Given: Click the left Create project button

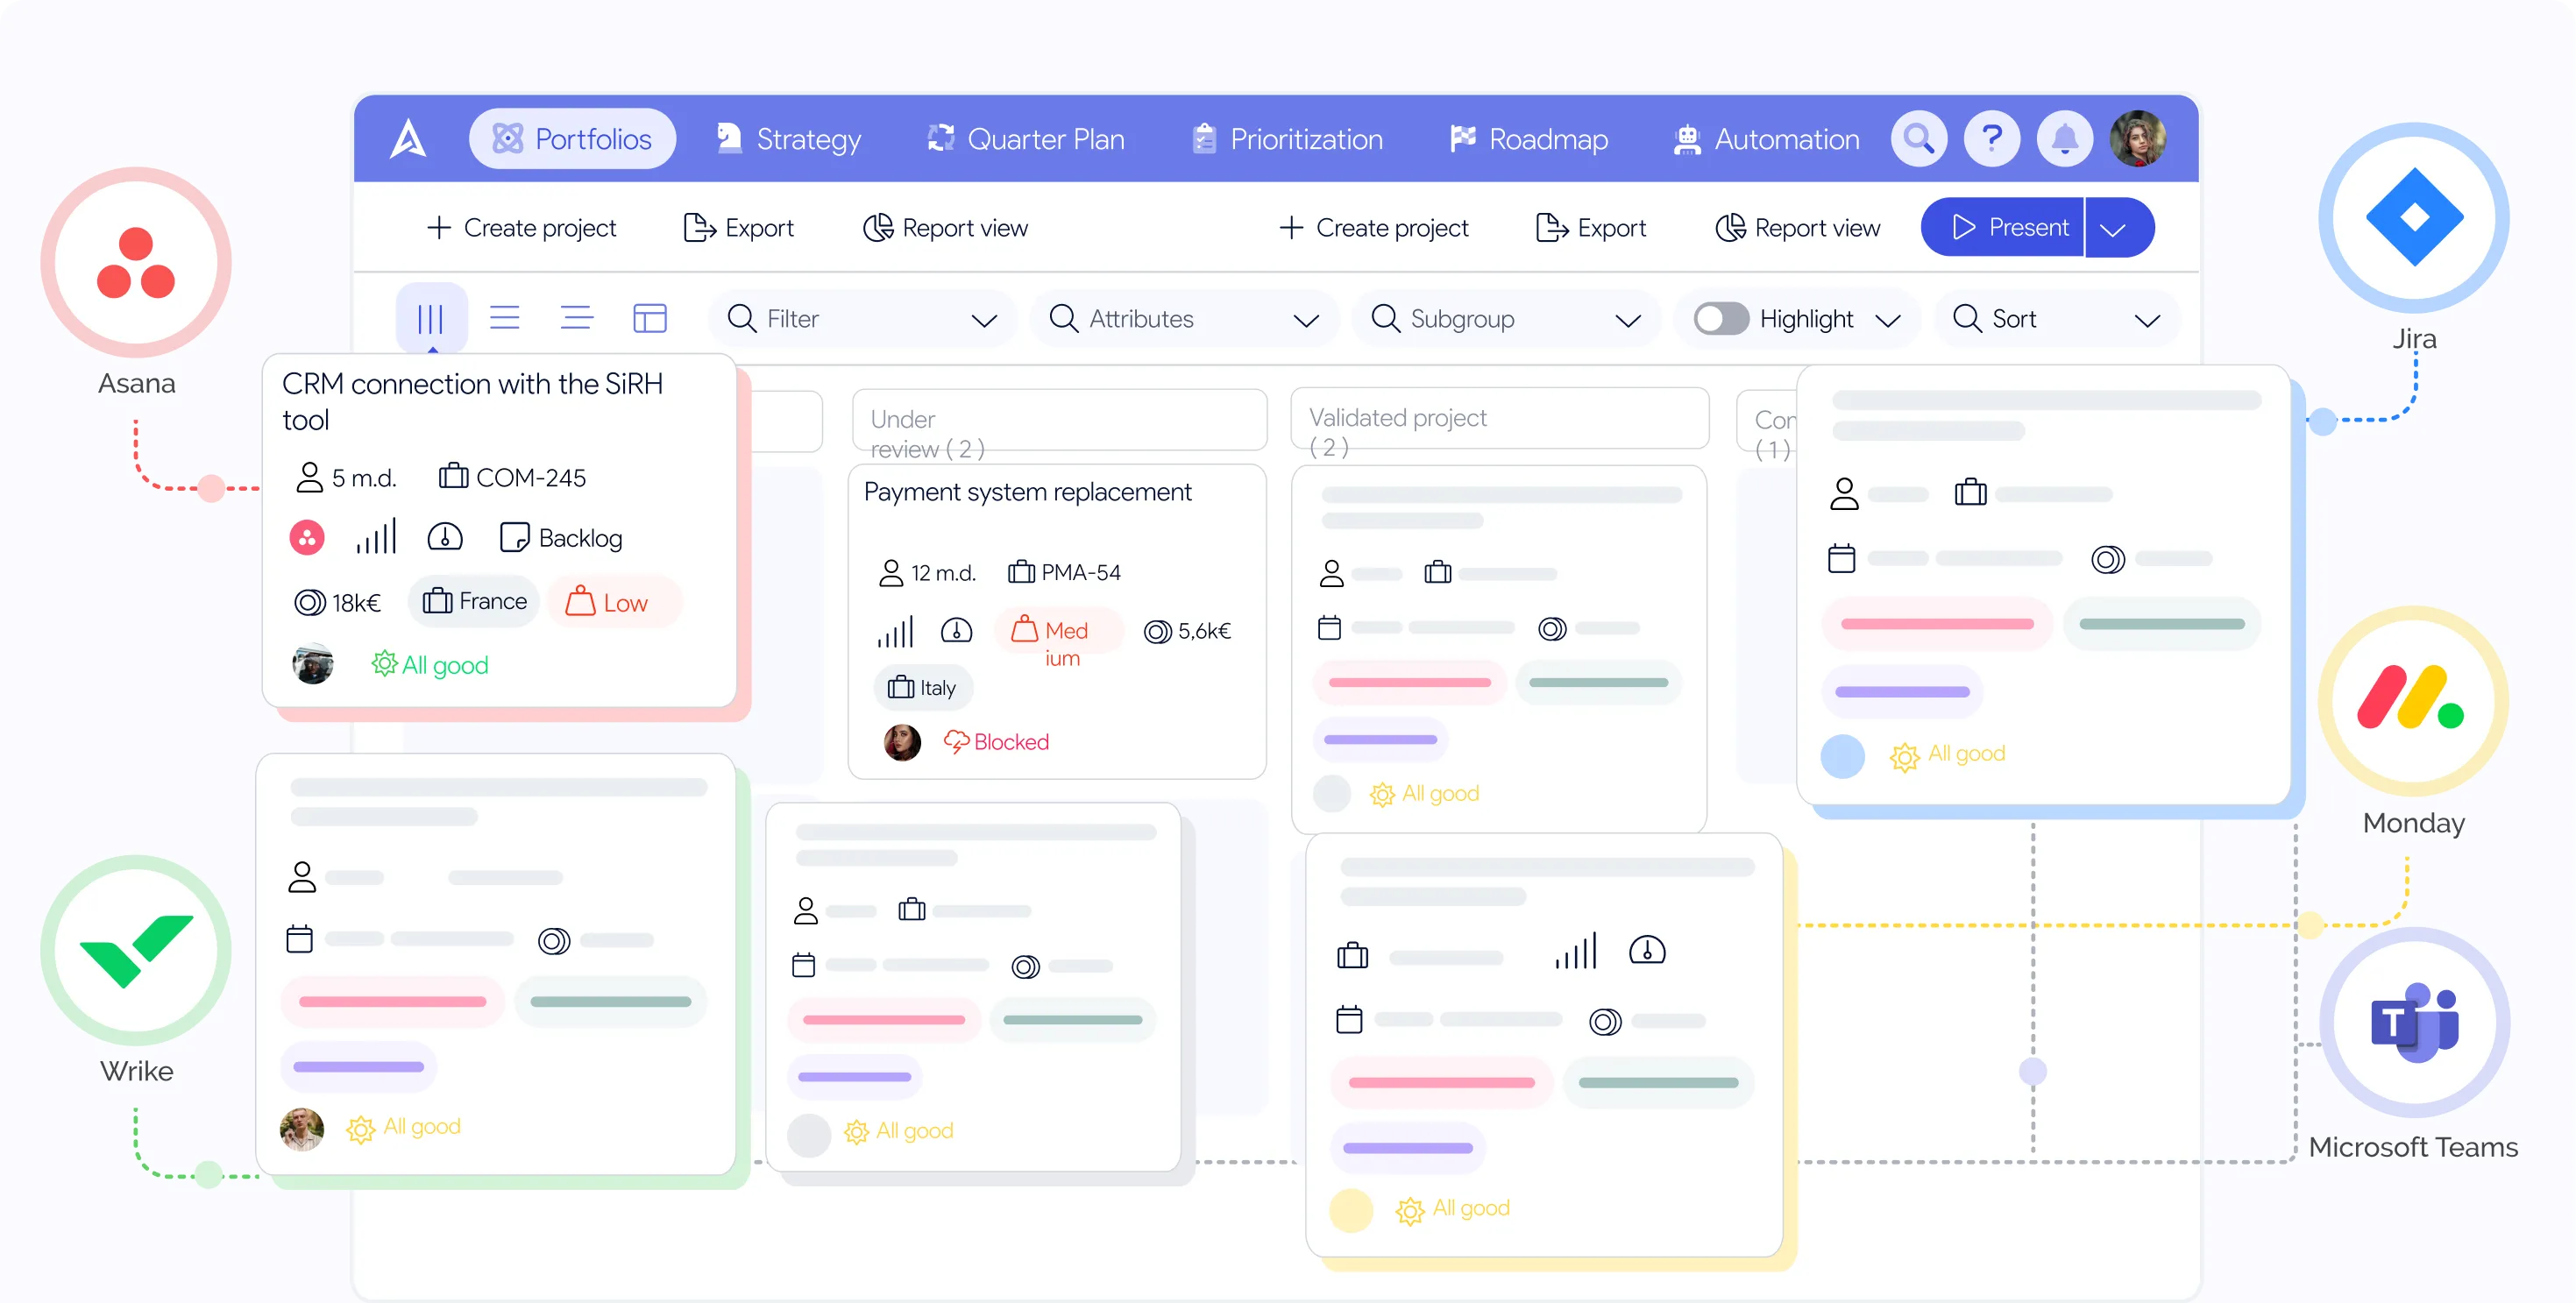Looking at the screenshot, I should tap(521, 228).
